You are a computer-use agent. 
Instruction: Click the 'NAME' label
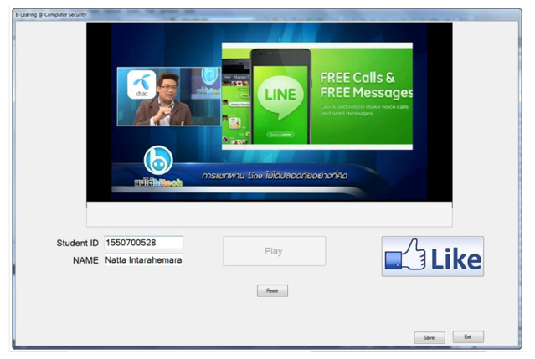coord(85,260)
